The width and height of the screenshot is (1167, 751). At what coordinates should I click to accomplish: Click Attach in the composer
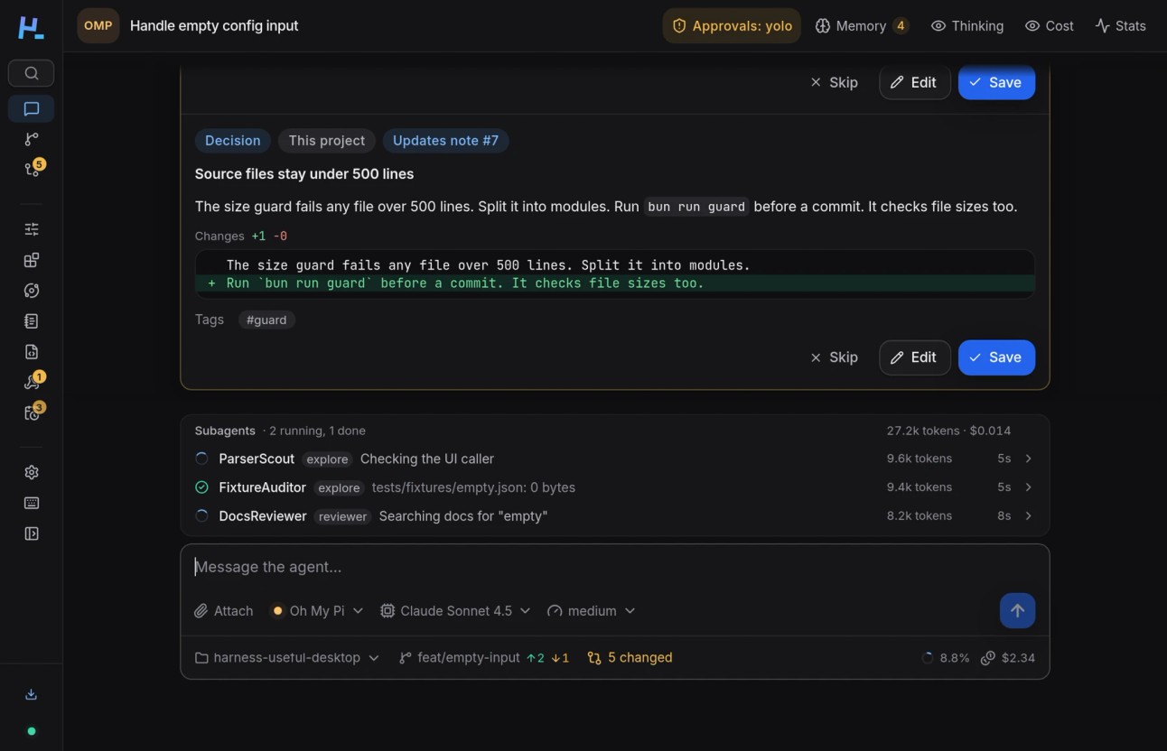tap(223, 611)
